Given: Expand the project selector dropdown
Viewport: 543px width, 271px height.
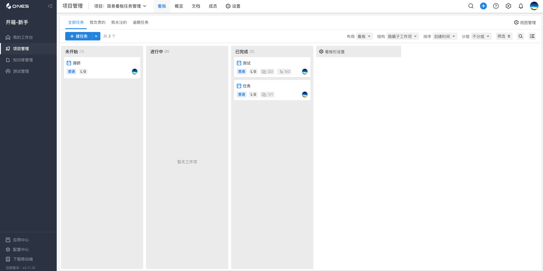Looking at the screenshot, I should coord(120,6).
